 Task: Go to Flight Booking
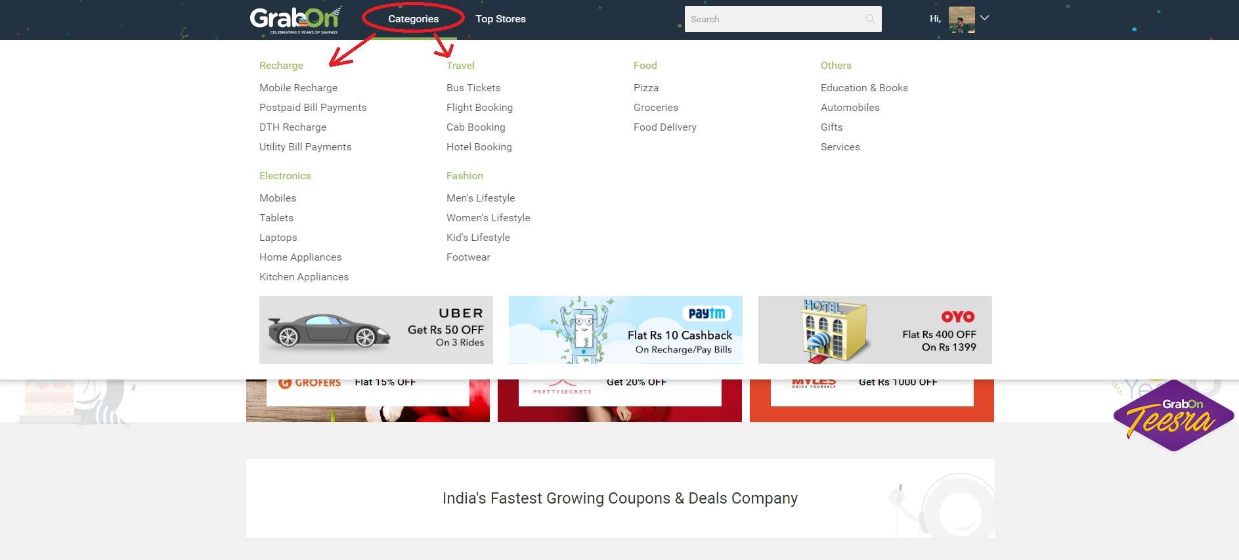(479, 108)
